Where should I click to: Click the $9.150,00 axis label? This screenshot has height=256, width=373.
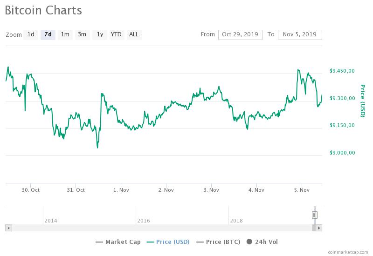point(342,125)
